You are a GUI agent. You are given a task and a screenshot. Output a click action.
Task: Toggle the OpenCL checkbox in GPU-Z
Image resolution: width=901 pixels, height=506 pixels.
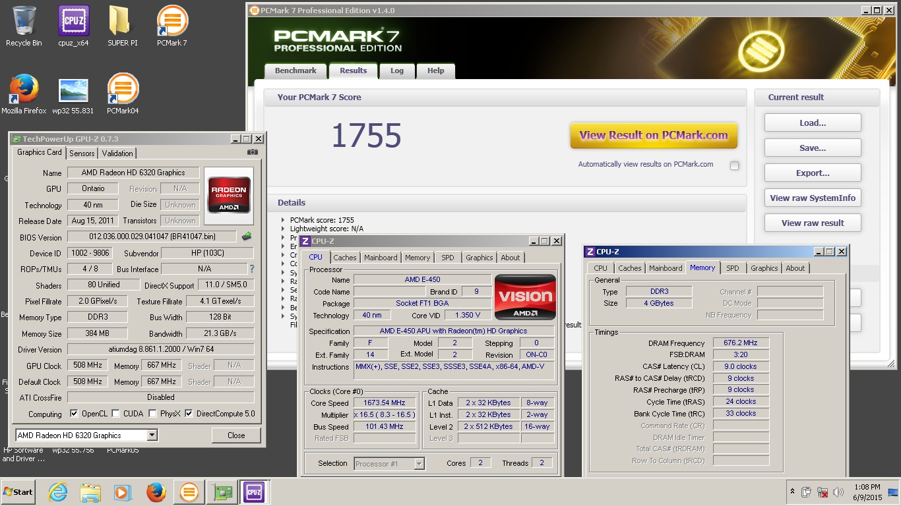tap(74, 414)
